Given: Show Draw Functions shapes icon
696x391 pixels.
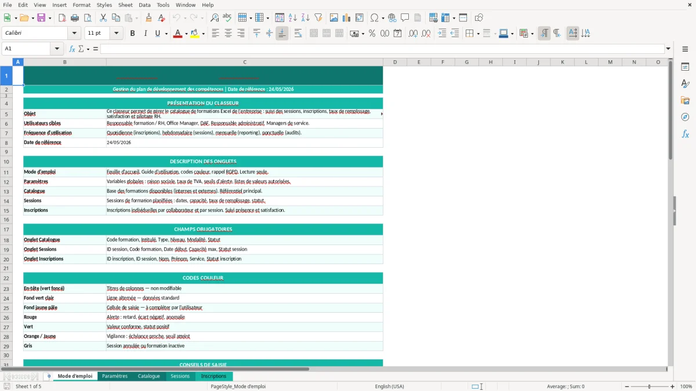Looking at the screenshot, I should pyautogui.click(x=479, y=18).
